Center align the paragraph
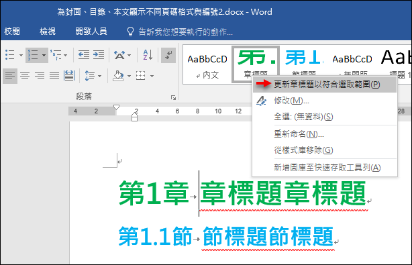Screen dimensions: 412x265 tap(25, 76)
